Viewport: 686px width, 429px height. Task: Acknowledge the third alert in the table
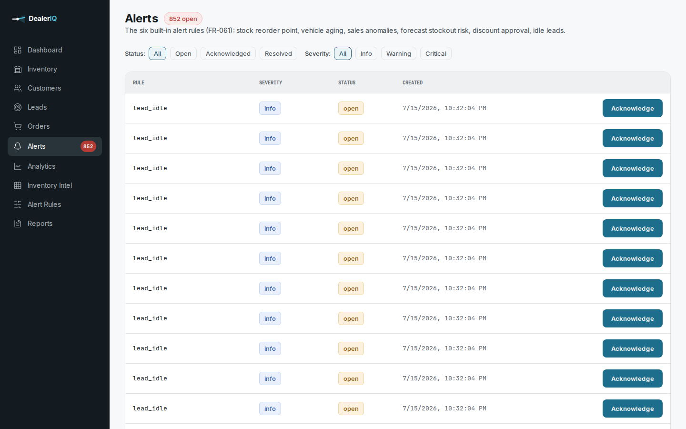[x=633, y=168]
